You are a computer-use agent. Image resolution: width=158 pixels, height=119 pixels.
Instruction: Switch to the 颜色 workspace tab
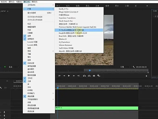[88, 6]
